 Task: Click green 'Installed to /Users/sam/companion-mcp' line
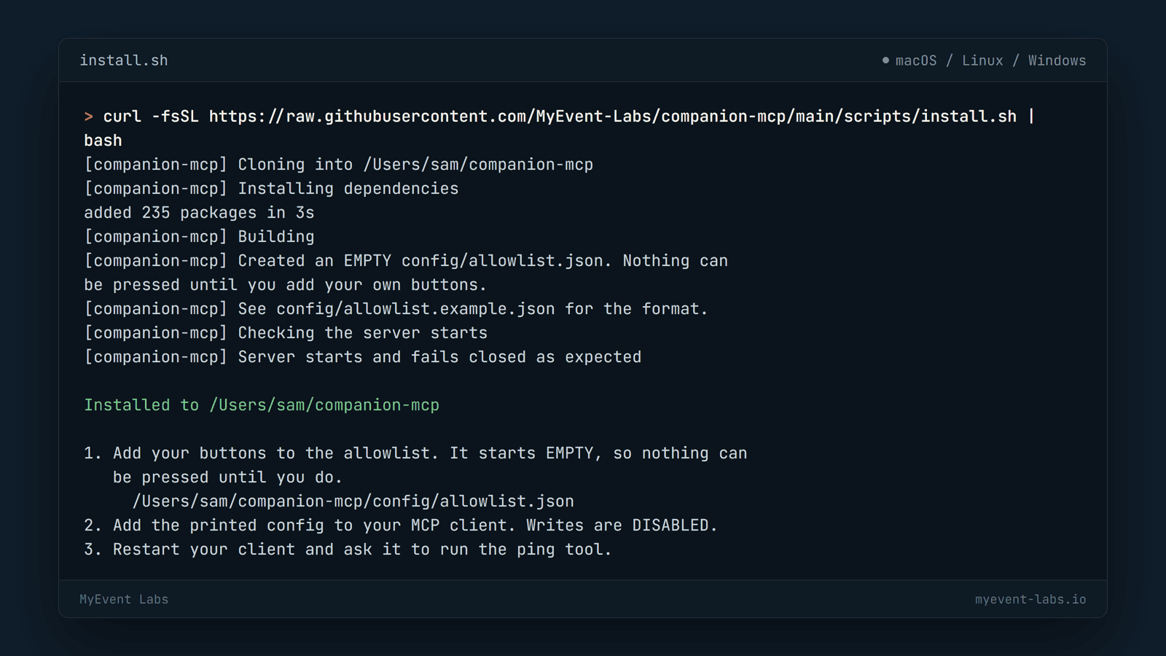[x=262, y=405]
